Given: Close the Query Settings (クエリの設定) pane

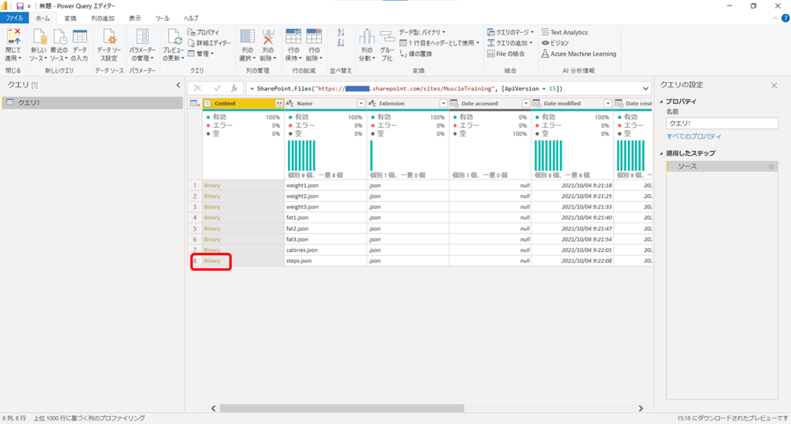Looking at the screenshot, I should point(775,85).
